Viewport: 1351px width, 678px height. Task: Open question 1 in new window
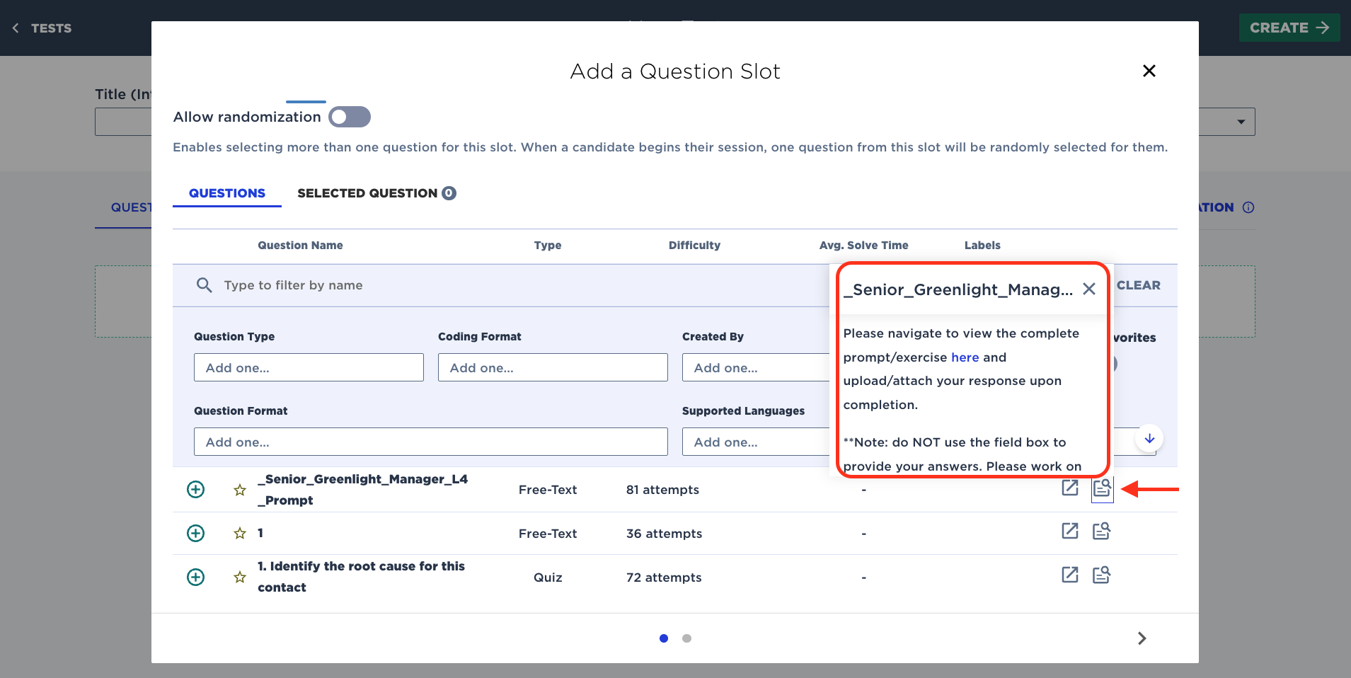(1070, 531)
